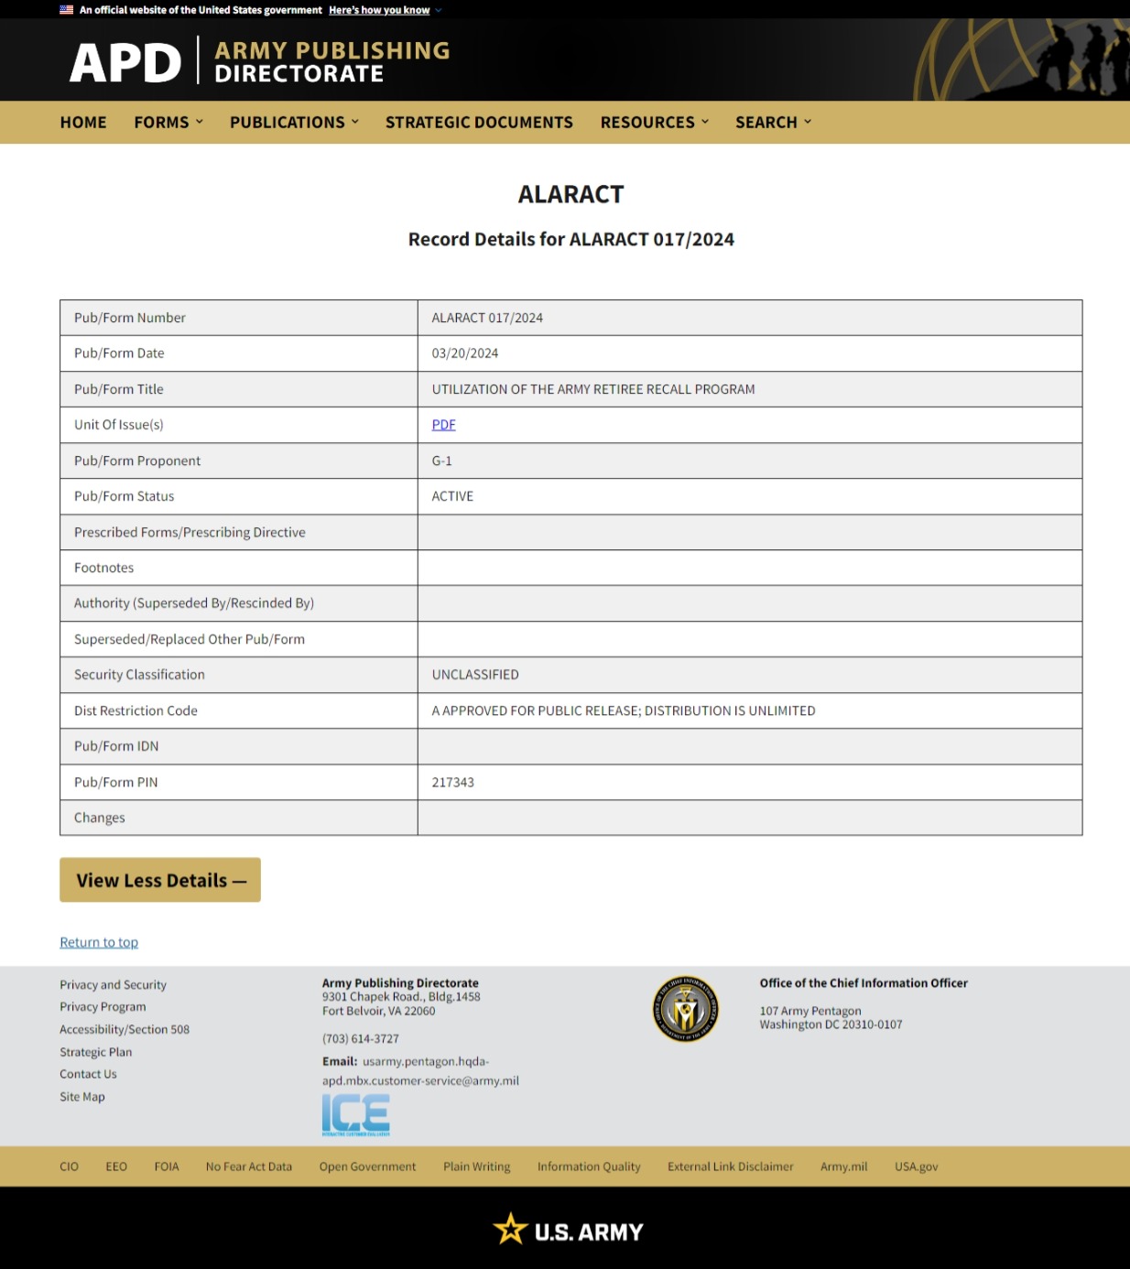Click the 'Pub/Form Status' row label
The height and width of the screenshot is (1269, 1130).
[125, 496]
